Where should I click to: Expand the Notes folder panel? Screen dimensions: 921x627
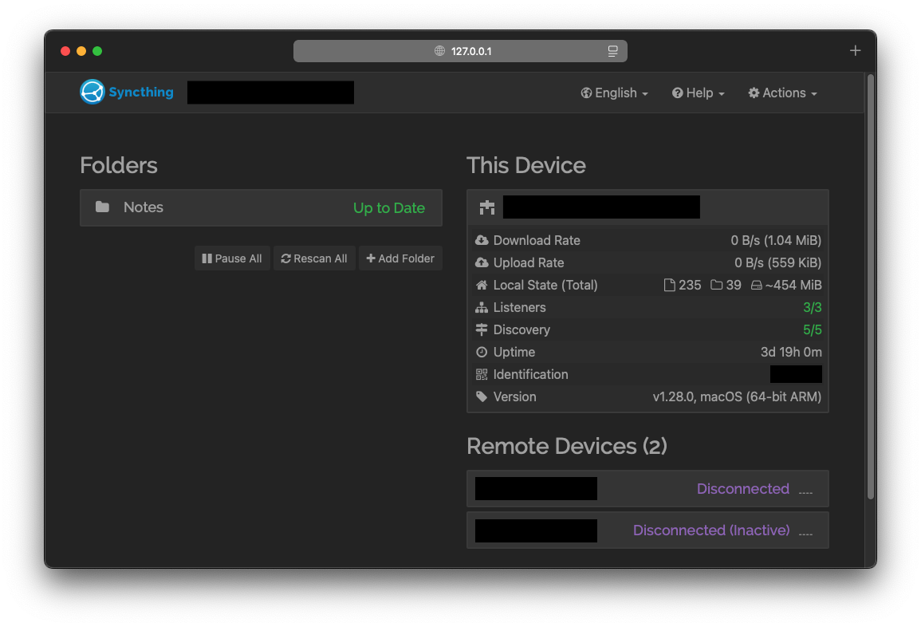(261, 207)
